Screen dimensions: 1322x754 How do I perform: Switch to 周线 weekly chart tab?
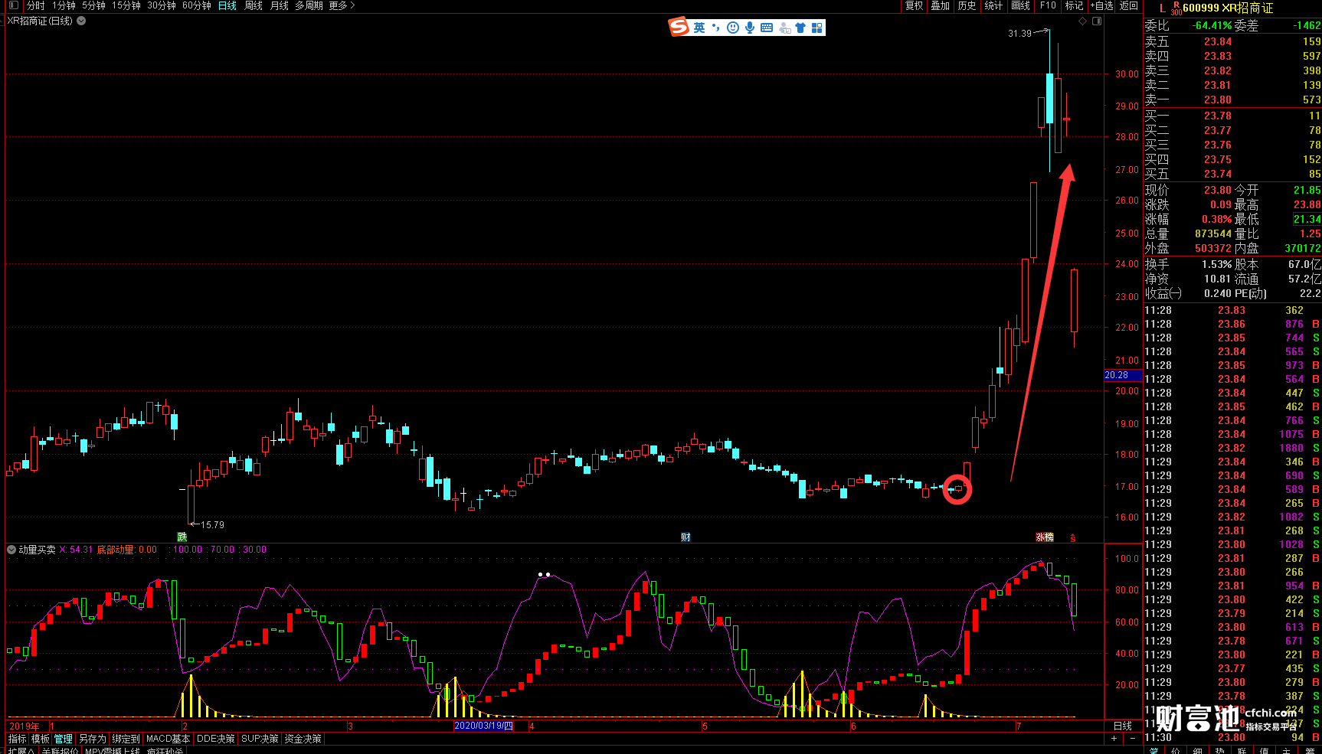pyautogui.click(x=254, y=5)
